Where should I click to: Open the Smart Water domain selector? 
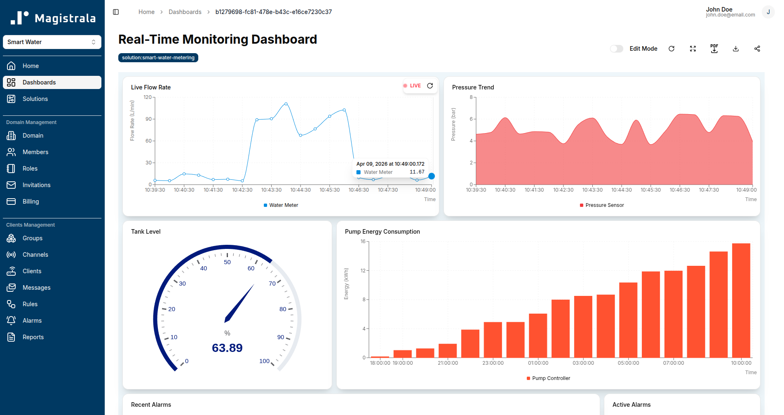coord(52,42)
